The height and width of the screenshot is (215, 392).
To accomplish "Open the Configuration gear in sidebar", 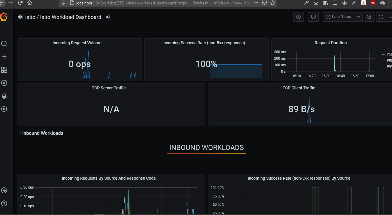I will click(x=4, y=109).
